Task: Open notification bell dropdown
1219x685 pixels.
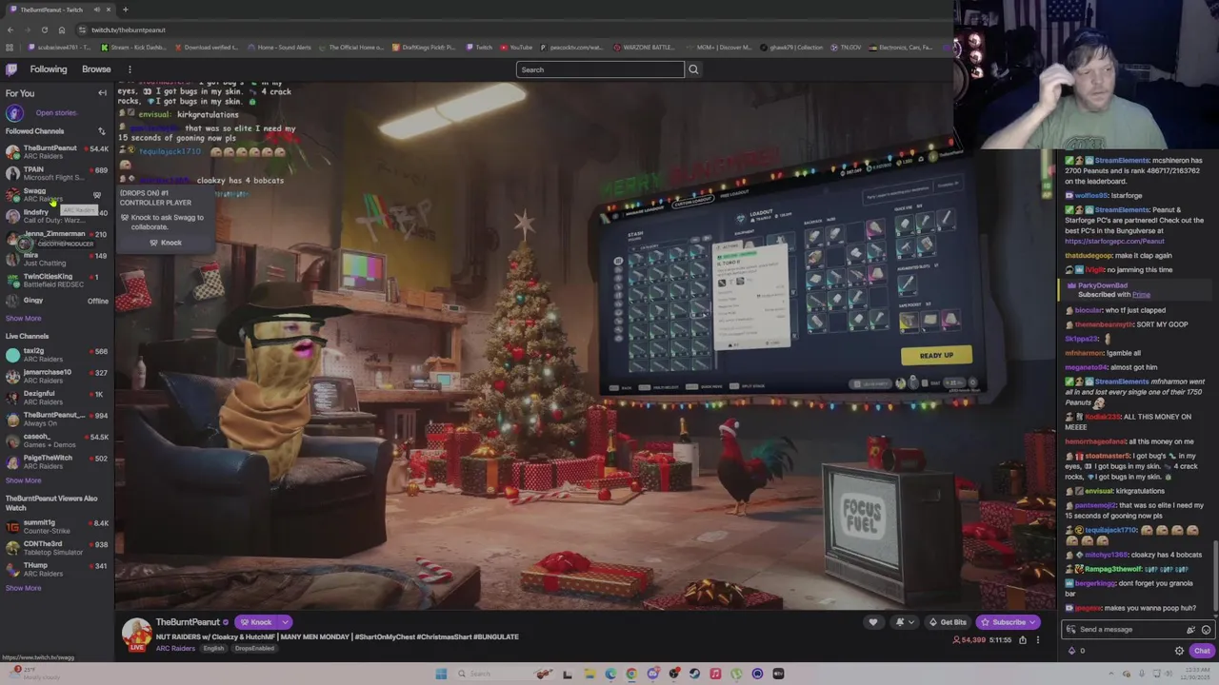Action: pyautogui.click(x=904, y=622)
